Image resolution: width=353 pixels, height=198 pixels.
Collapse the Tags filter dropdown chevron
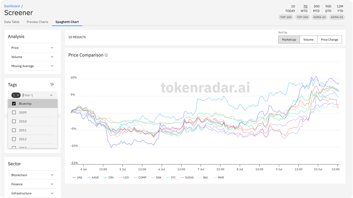[51, 95]
